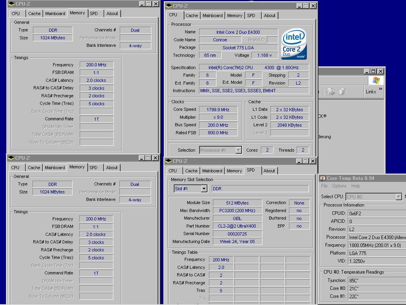Switch to Memory tab in processor CPU-Z window

pos(235,15)
